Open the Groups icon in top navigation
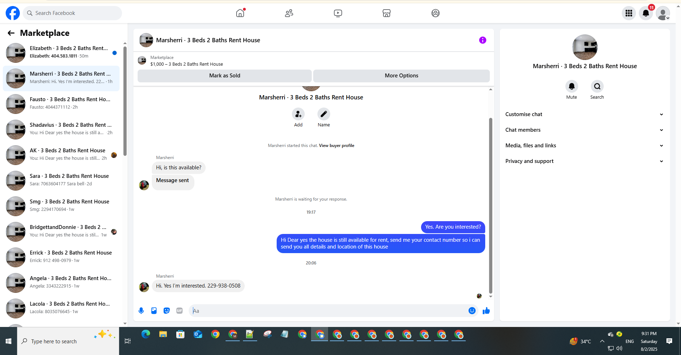This screenshot has width=681, height=355. click(436, 13)
